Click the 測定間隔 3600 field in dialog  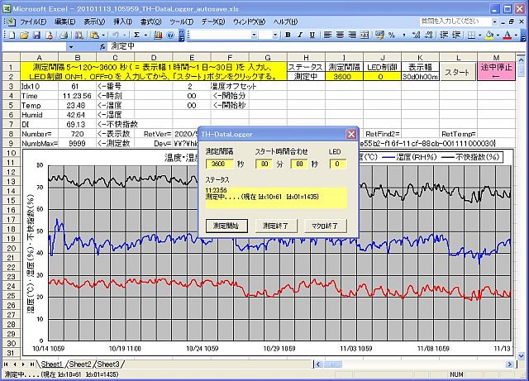click(x=219, y=164)
